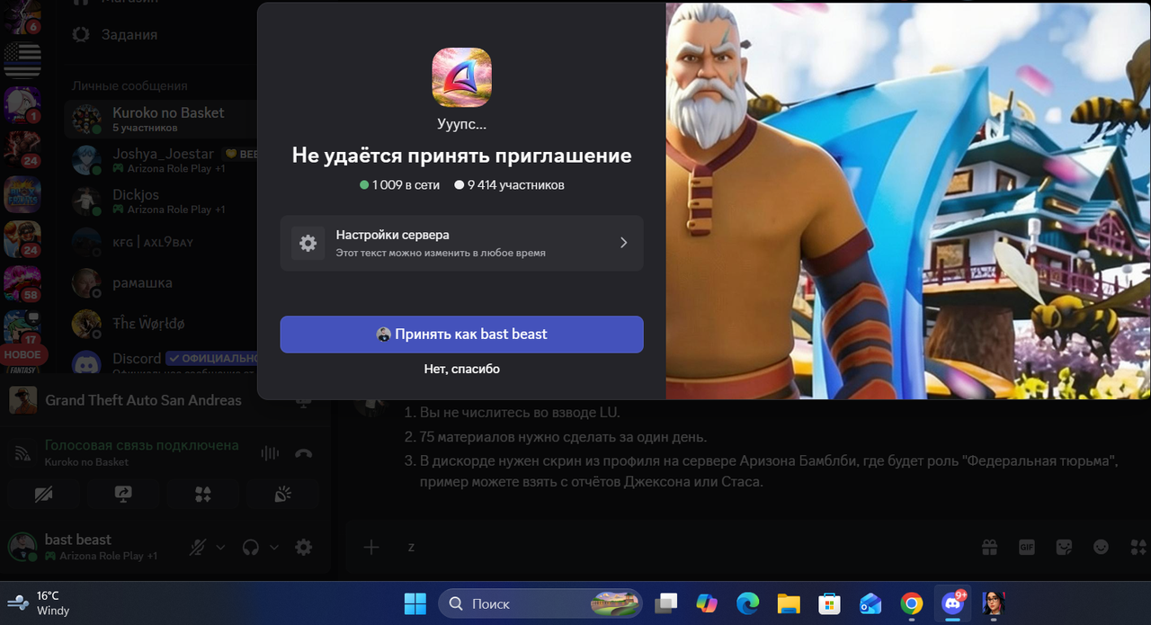Decline invite with Нет, спасибо
This screenshot has height=625, width=1151.
[461, 369]
